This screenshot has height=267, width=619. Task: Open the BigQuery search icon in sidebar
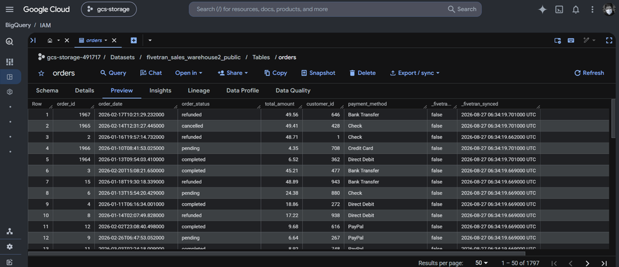click(x=10, y=42)
